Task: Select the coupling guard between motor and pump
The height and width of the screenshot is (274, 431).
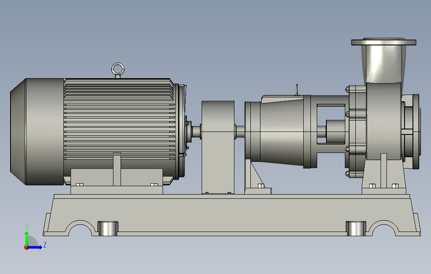Action: click(x=218, y=147)
